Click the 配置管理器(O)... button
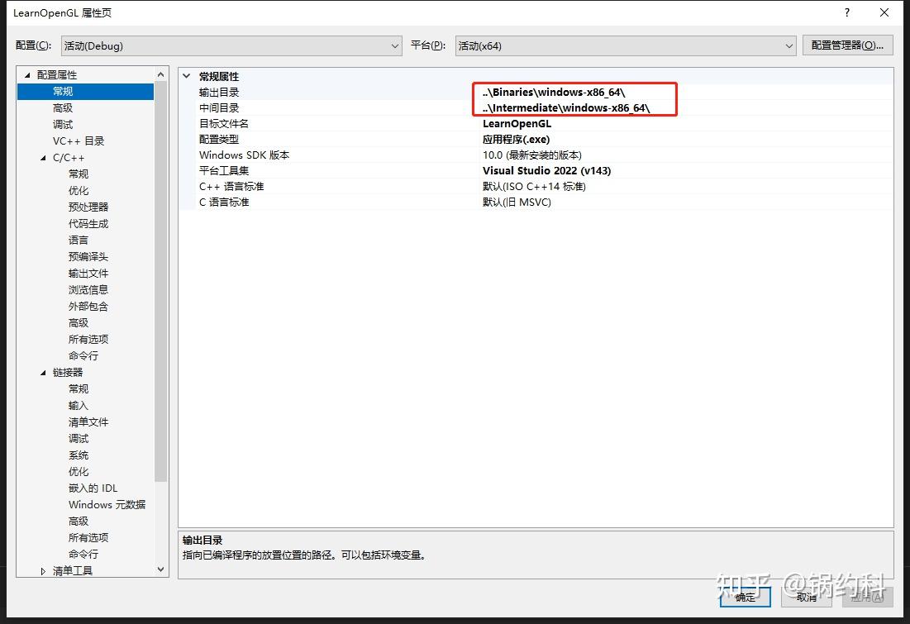The width and height of the screenshot is (910, 624). pos(847,45)
